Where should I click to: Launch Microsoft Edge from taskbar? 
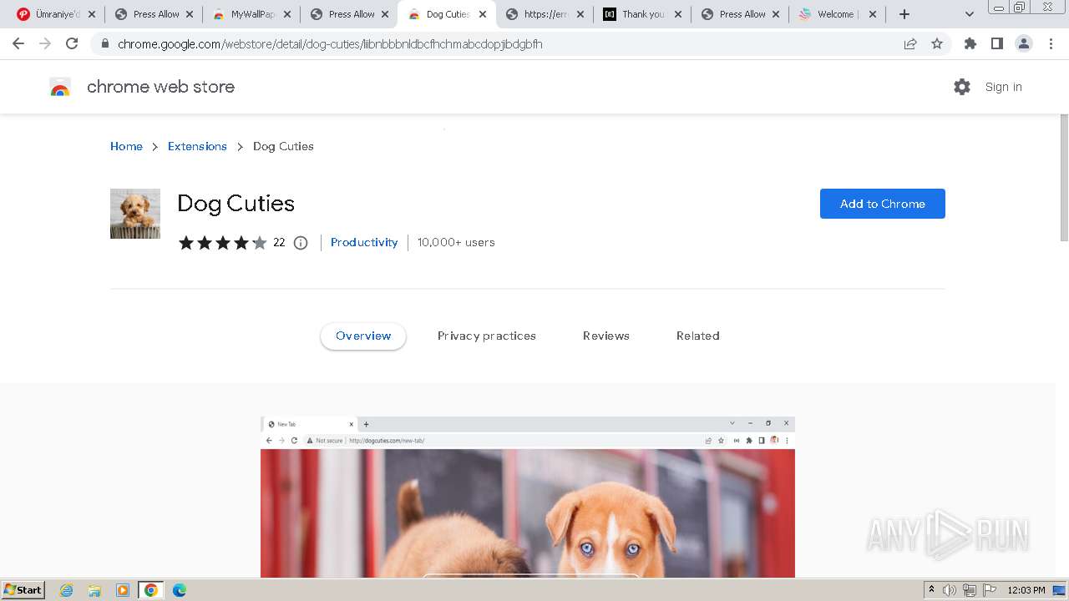(180, 590)
